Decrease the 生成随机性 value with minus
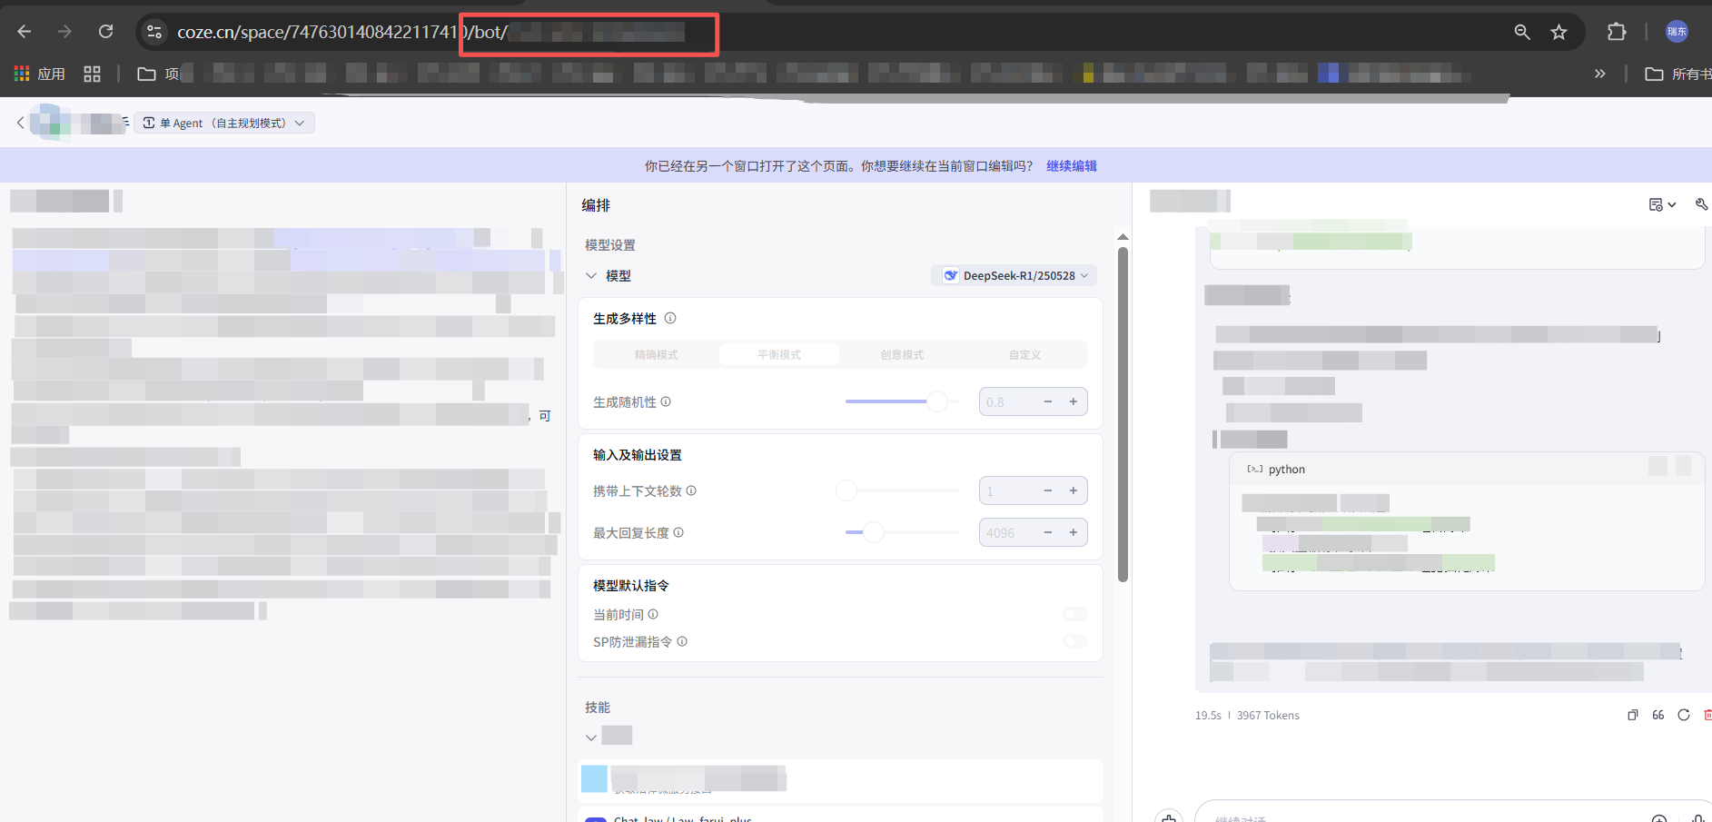Screen dimensions: 1712x822 1048,401
